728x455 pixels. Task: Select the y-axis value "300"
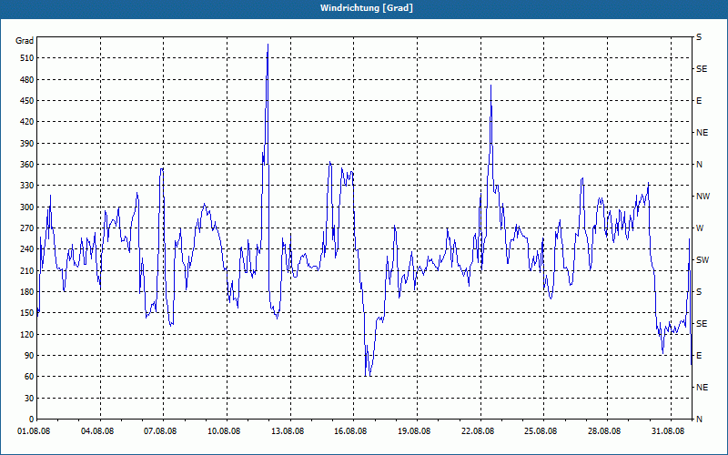pos(27,207)
